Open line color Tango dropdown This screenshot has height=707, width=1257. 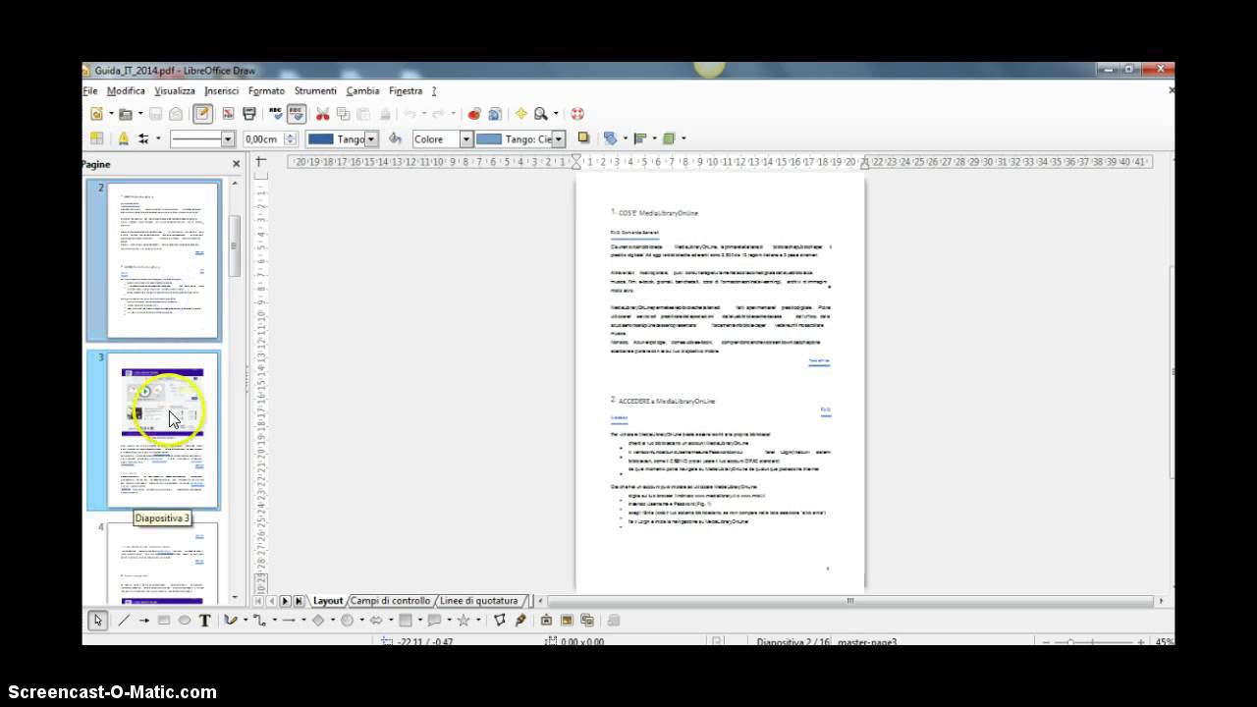click(x=371, y=139)
